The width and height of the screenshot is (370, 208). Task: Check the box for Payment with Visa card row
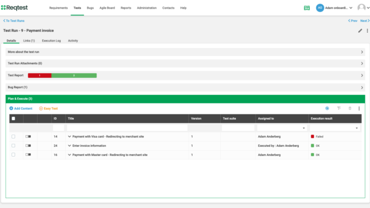pos(13,136)
